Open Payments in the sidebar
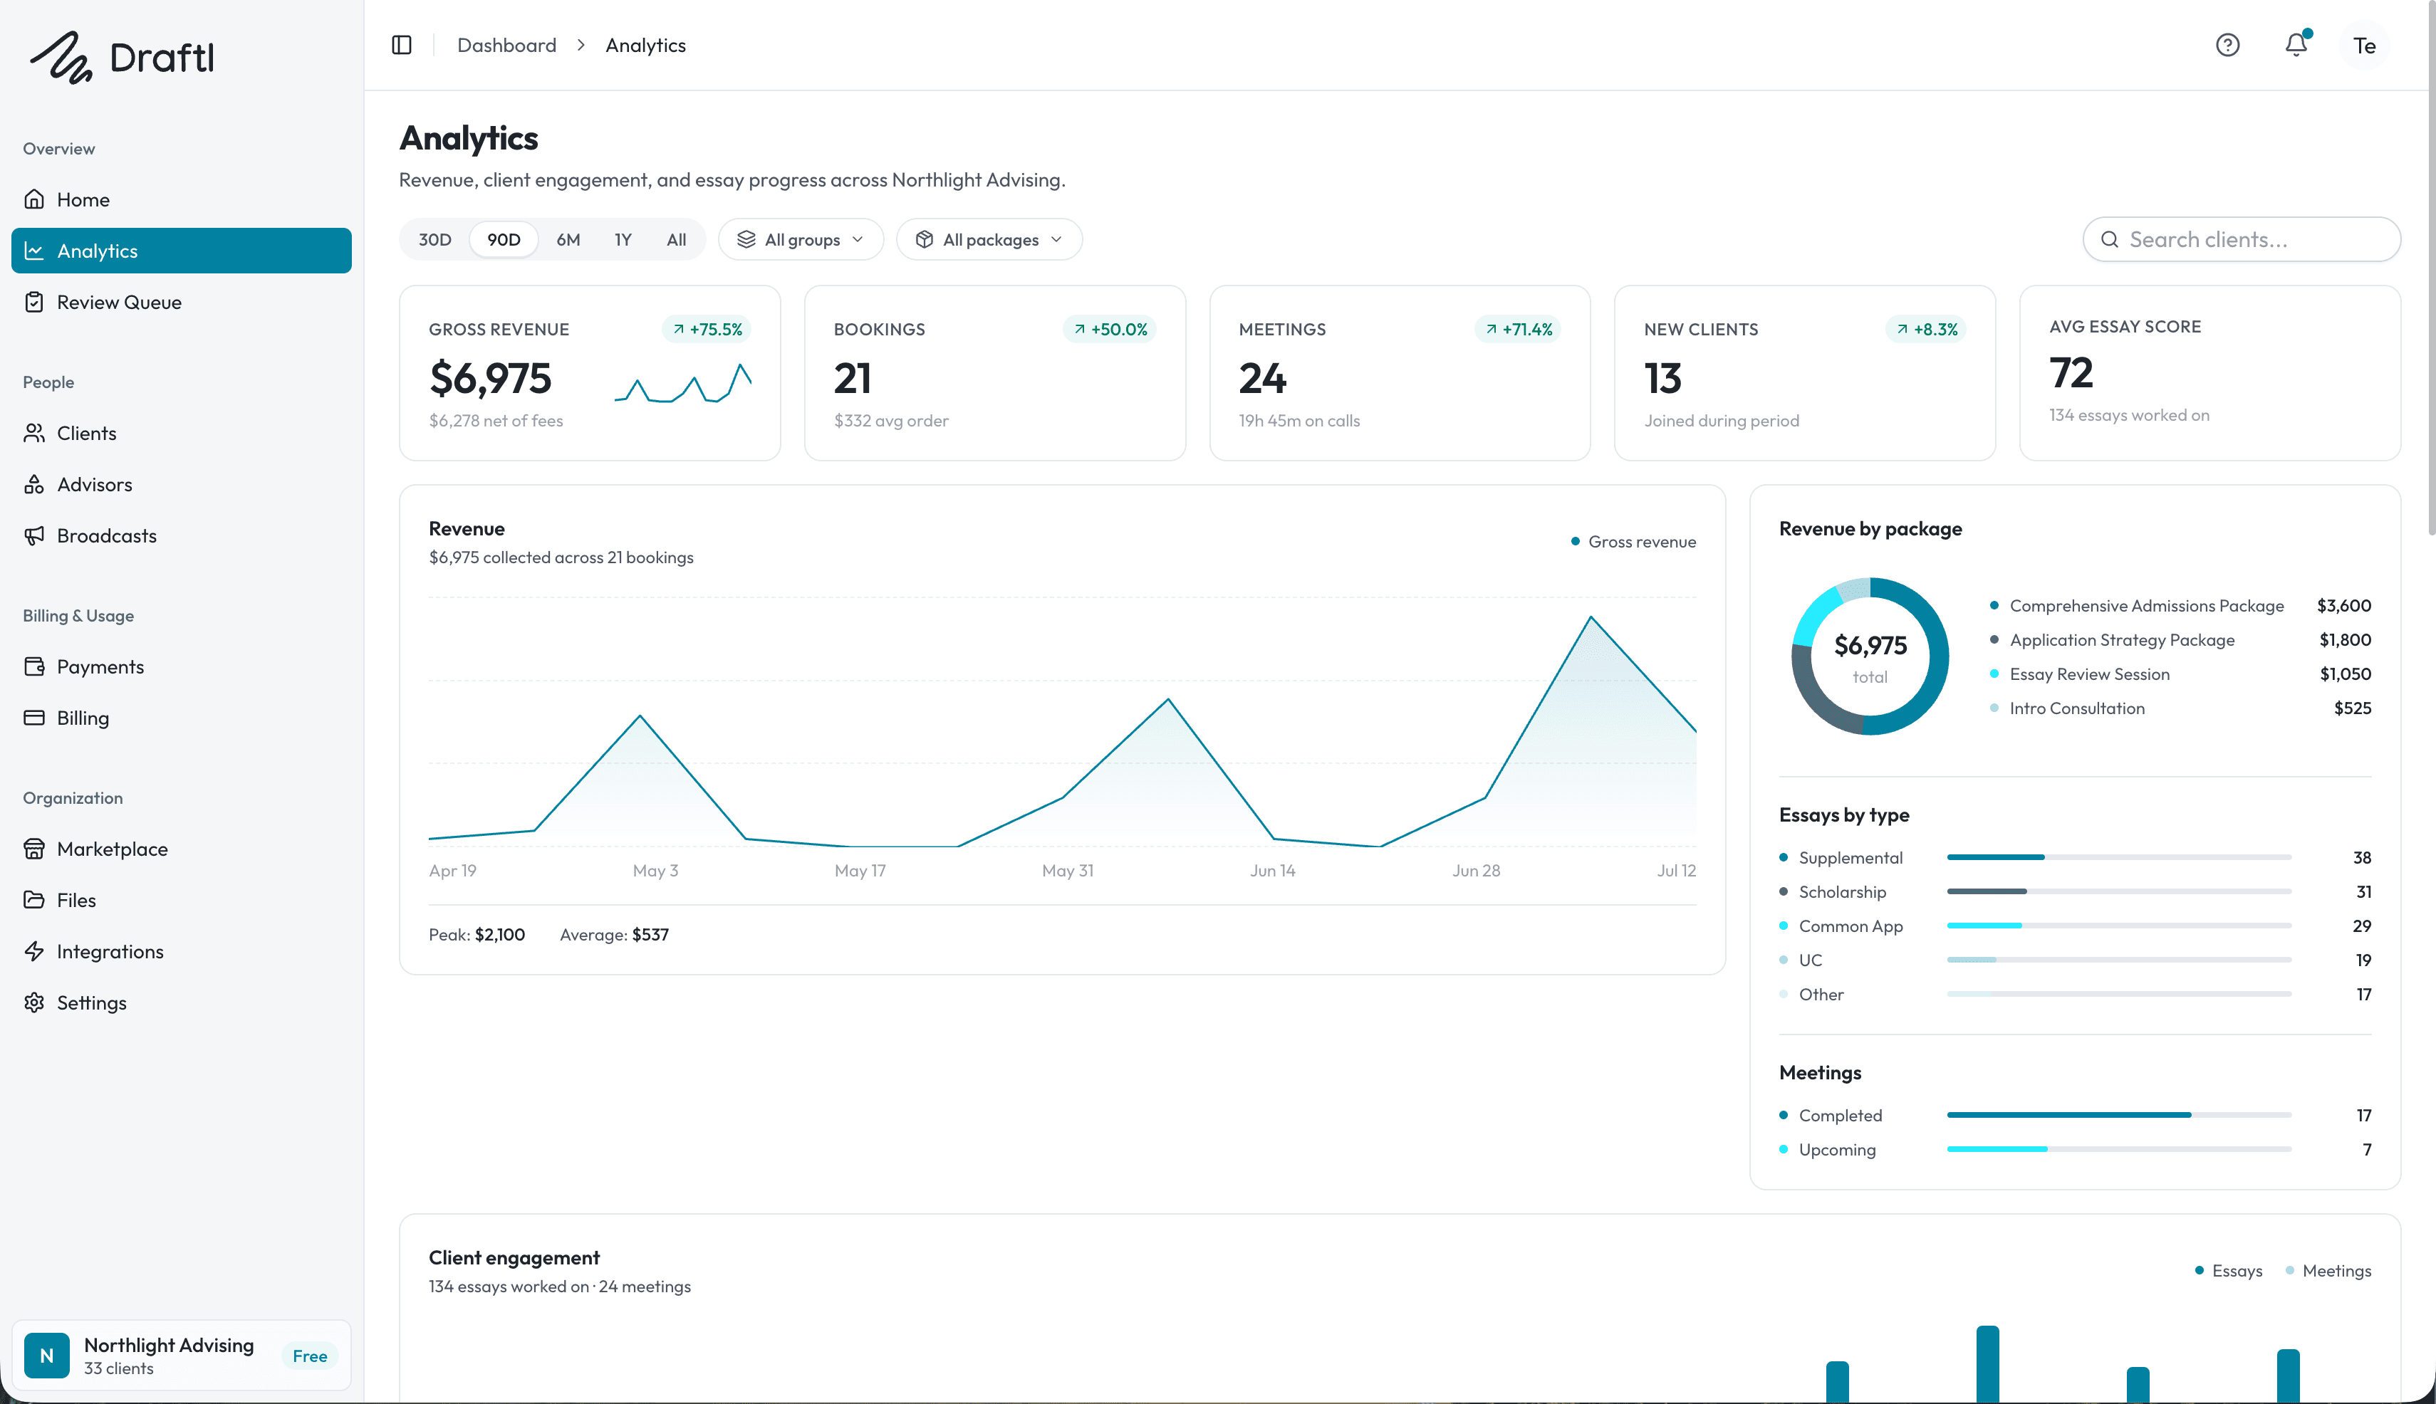The image size is (2436, 1404). [182, 666]
